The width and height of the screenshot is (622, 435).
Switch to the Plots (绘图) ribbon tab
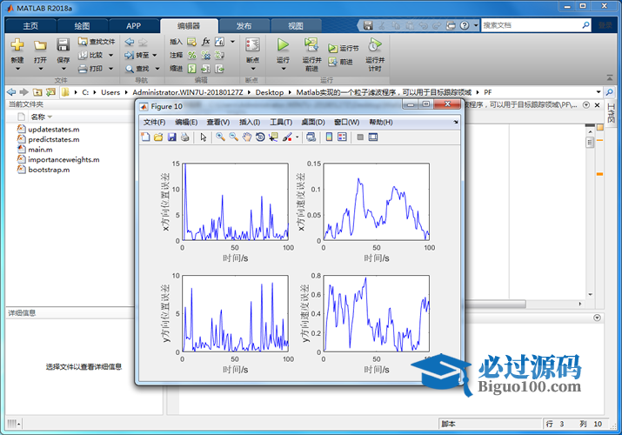pyautogui.click(x=81, y=26)
